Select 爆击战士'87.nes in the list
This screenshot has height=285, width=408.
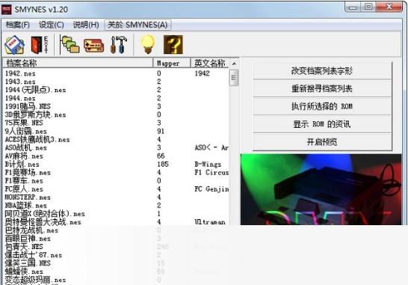(34, 255)
